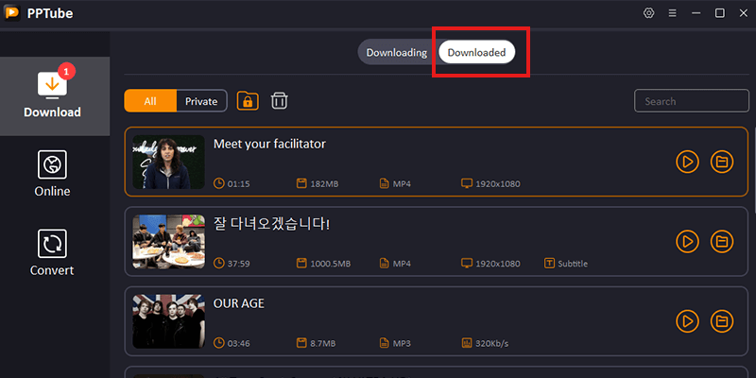Toggle the Private filter
This screenshot has width=756, height=378.
point(201,101)
